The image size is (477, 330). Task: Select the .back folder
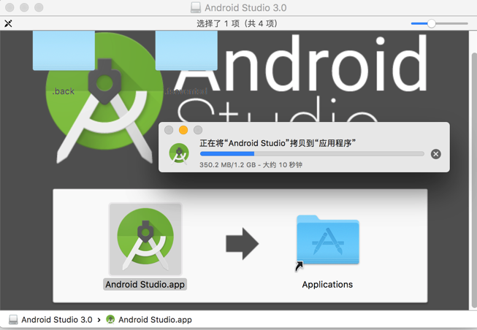[x=64, y=50]
